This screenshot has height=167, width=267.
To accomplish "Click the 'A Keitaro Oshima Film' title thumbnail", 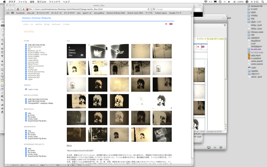I will (x=76, y=51).
